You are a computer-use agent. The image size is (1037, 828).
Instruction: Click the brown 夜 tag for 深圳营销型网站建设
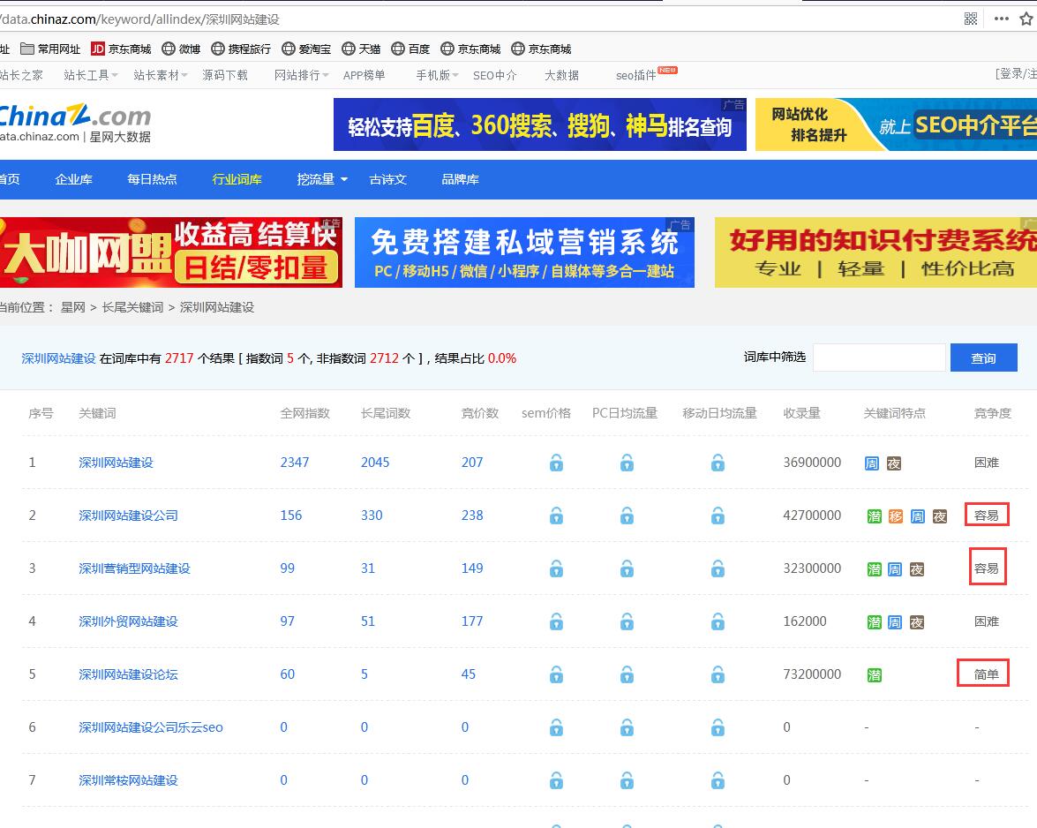pos(917,569)
